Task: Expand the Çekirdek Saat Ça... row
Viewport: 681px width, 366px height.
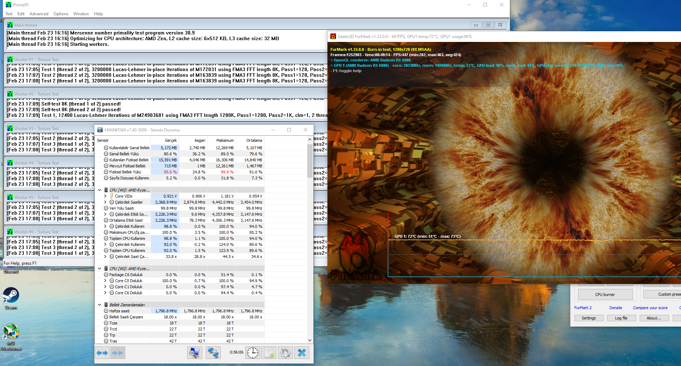Action: coord(105,257)
